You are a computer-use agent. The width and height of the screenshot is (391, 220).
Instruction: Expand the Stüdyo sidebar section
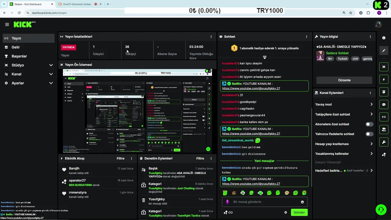click(x=28, y=65)
